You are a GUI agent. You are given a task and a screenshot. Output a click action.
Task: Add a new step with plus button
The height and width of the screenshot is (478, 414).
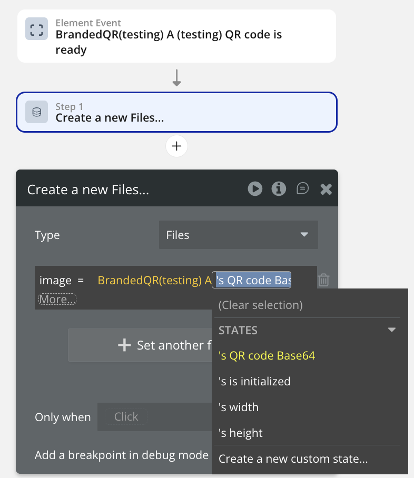click(x=176, y=146)
